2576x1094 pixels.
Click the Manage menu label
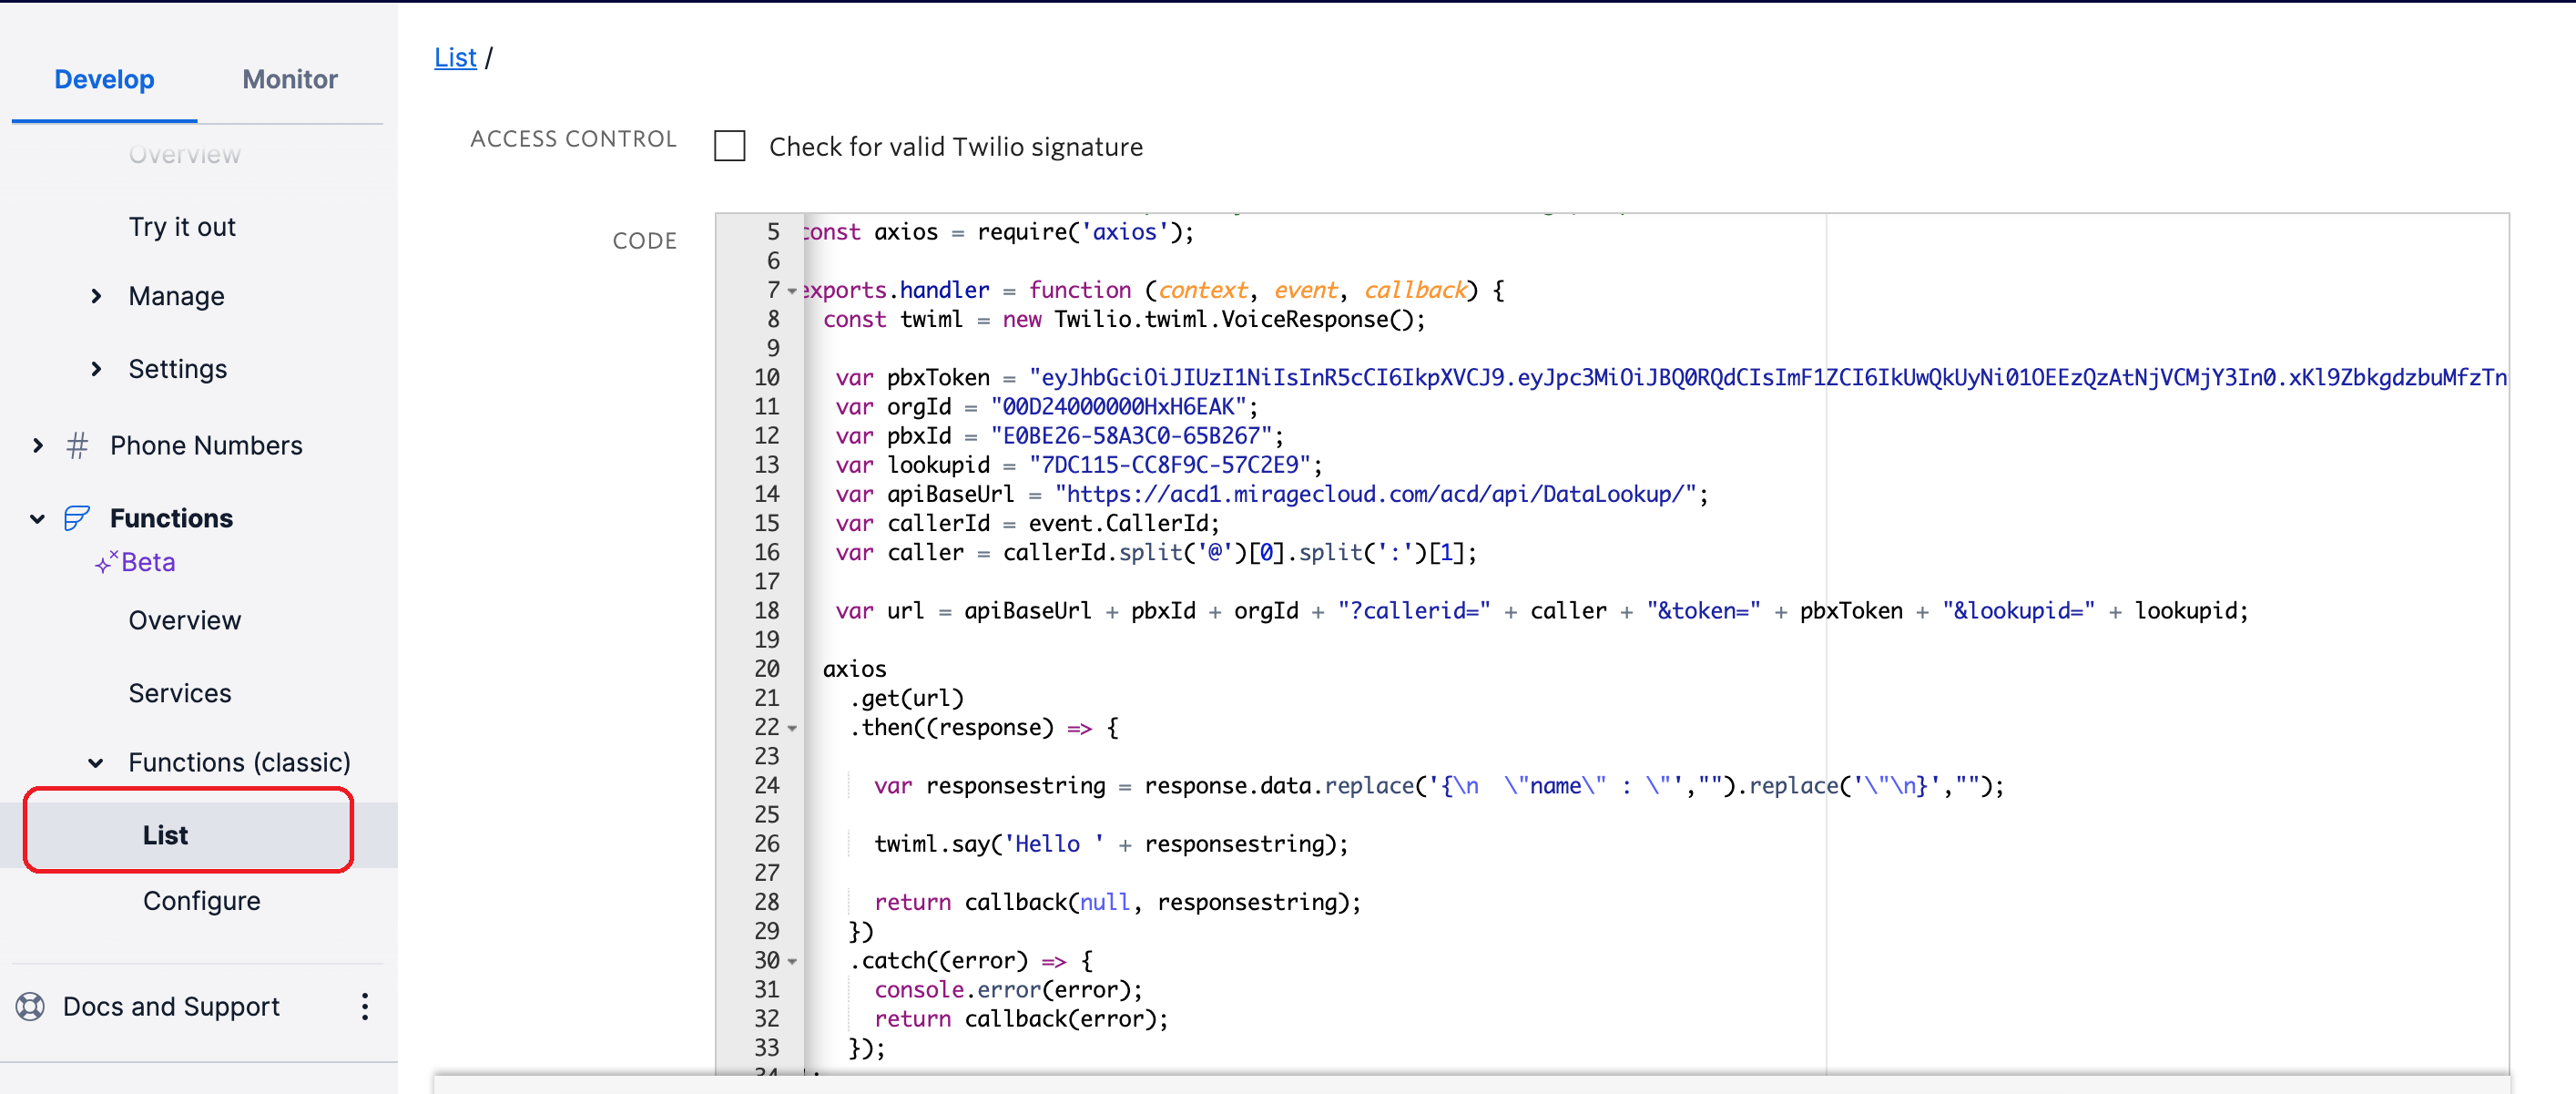[x=176, y=296]
